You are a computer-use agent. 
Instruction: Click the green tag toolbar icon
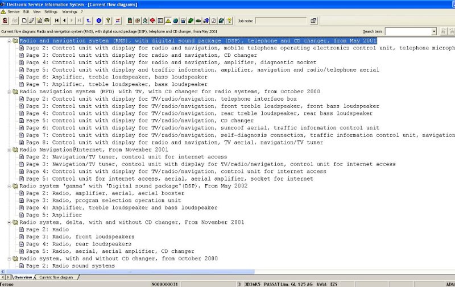click(191, 20)
